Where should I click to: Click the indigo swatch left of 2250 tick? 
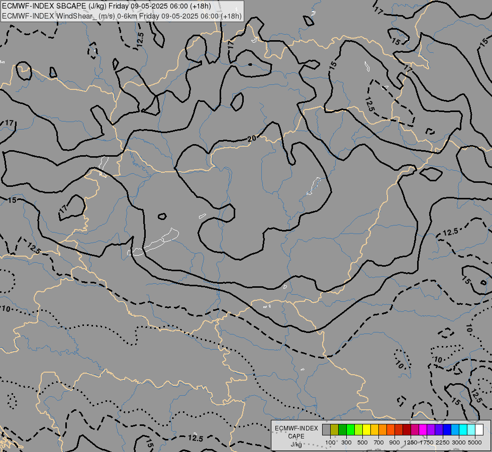coord(439,429)
